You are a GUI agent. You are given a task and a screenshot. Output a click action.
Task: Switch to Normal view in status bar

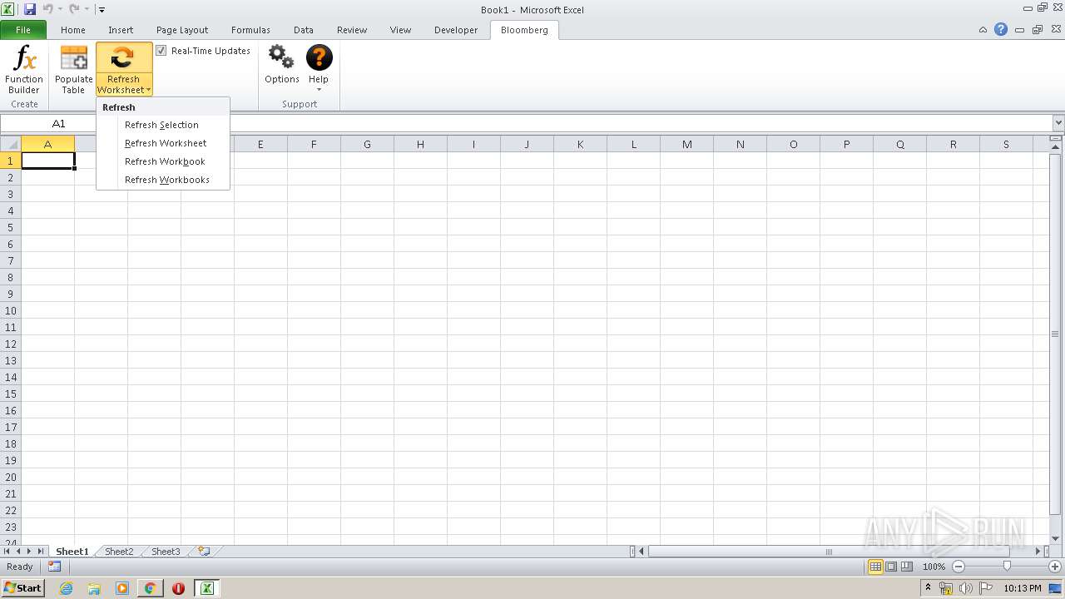(875, 567)
